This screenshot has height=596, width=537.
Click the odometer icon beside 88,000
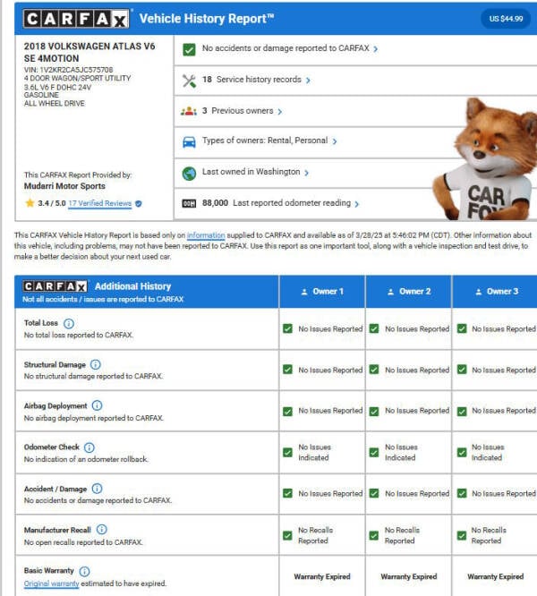pos(189,204)
